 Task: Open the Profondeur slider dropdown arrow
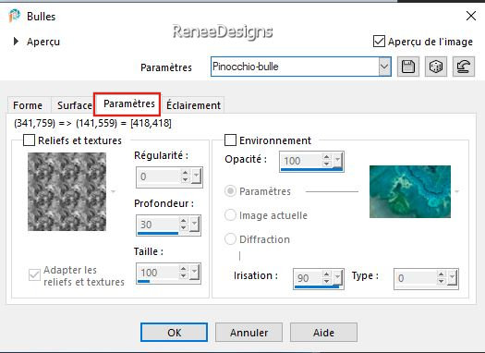(x=195, y=224)
